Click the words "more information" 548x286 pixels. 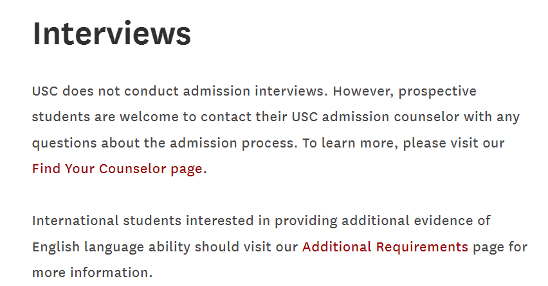92,273
